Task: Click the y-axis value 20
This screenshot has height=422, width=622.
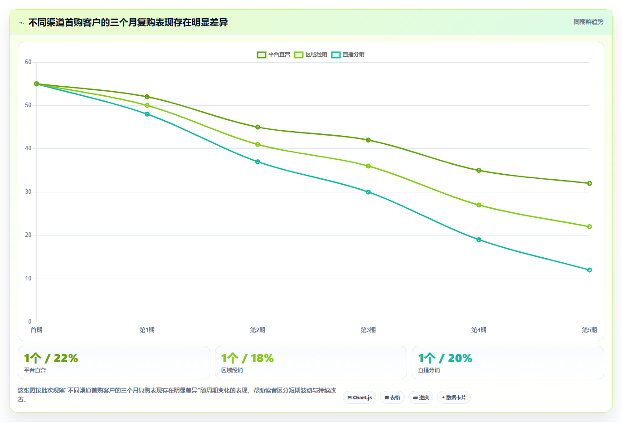Action: tap(28, 235)
